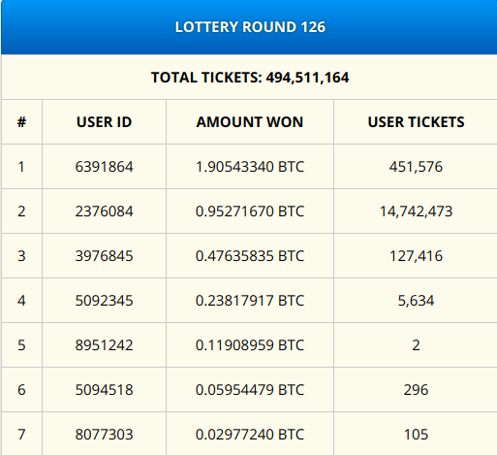497x455 pixels.
Task: Click the AMOUNT WON column header
Action: (x=250, y=122)
